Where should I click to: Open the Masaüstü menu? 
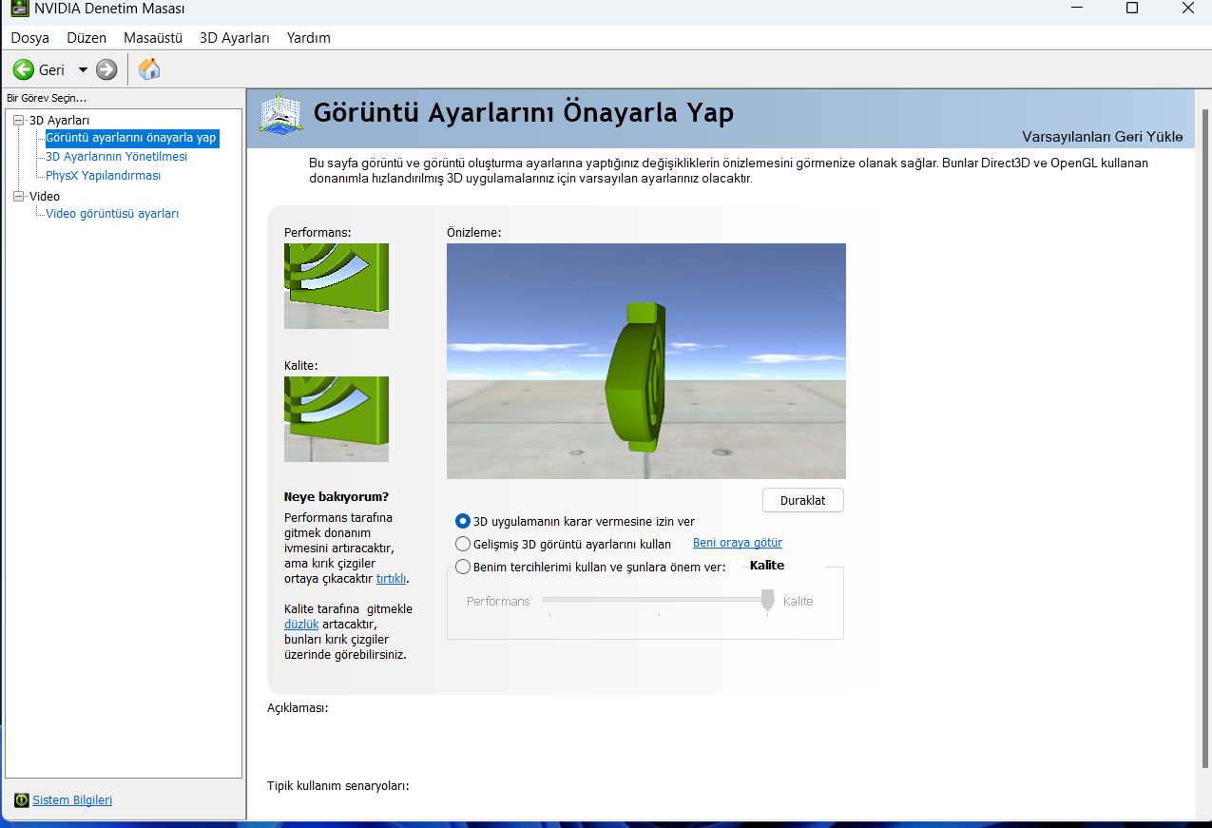click(153, 38)
